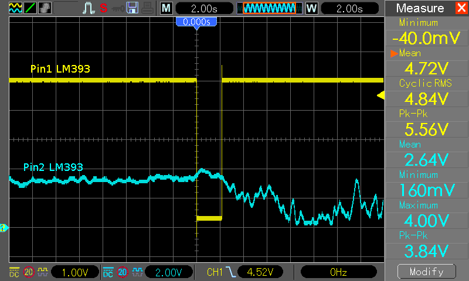Select the Cyclic RMS 4.84V measurement
The image size is (469, 281).
coord(427,93)
